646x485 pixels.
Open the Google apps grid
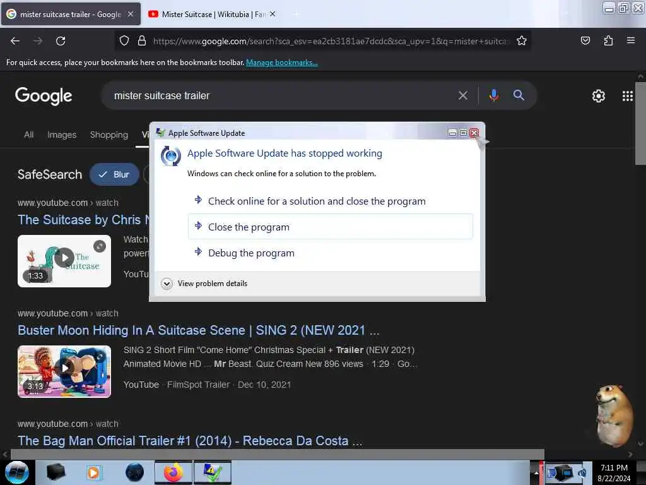point(627,96)
